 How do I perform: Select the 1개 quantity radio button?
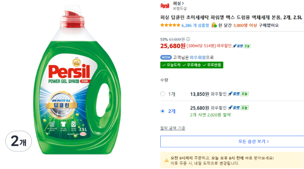tap(163, 94)
